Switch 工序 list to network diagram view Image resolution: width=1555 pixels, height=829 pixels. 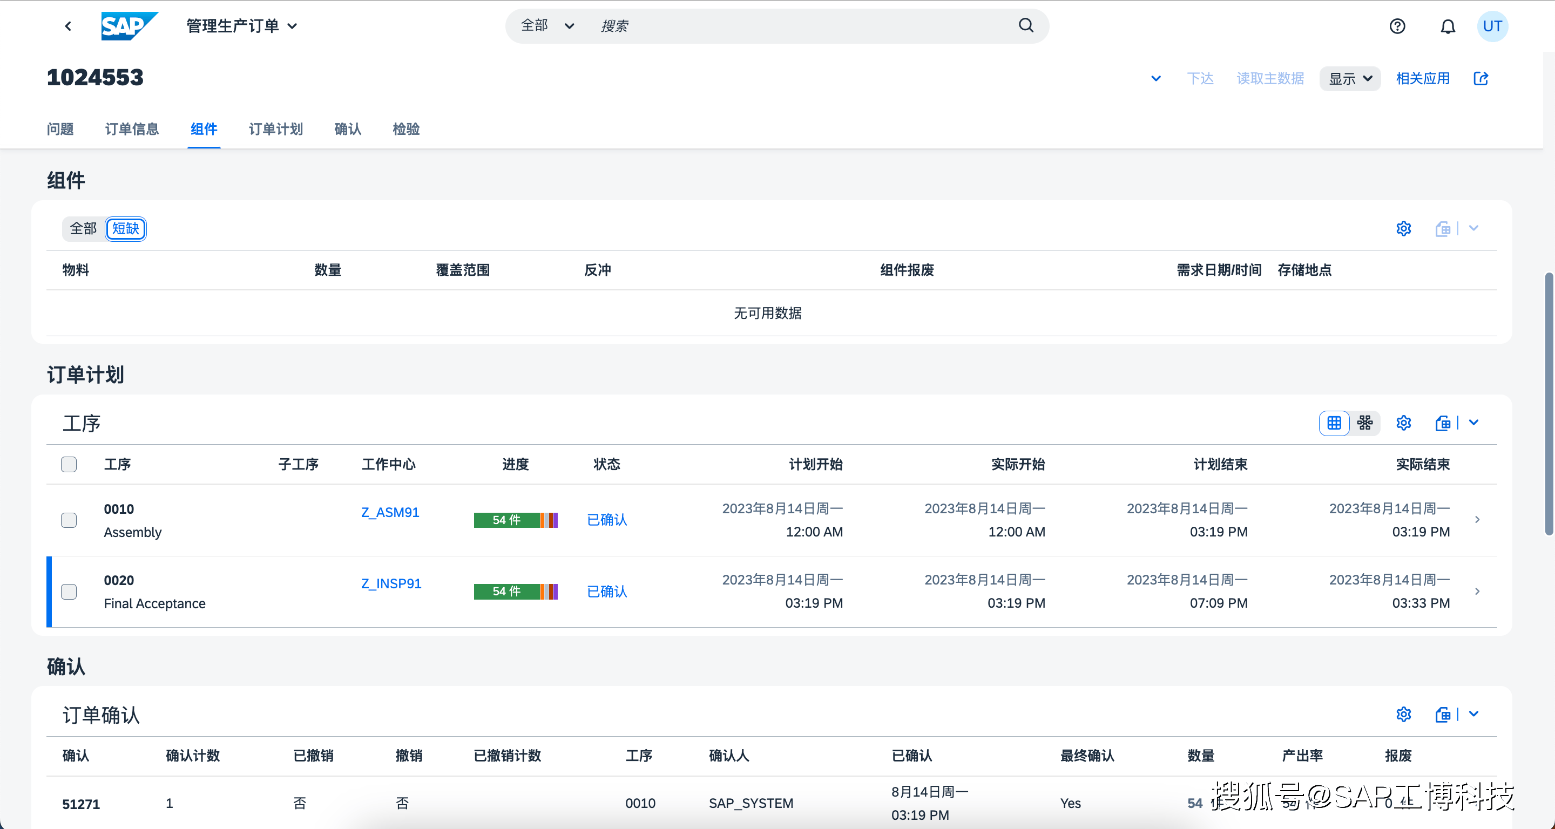click(x=1365, y=423)
